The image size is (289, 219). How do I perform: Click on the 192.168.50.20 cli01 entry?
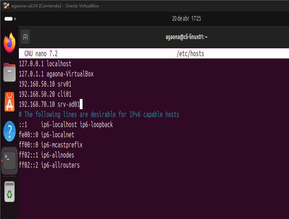point(45,94)
